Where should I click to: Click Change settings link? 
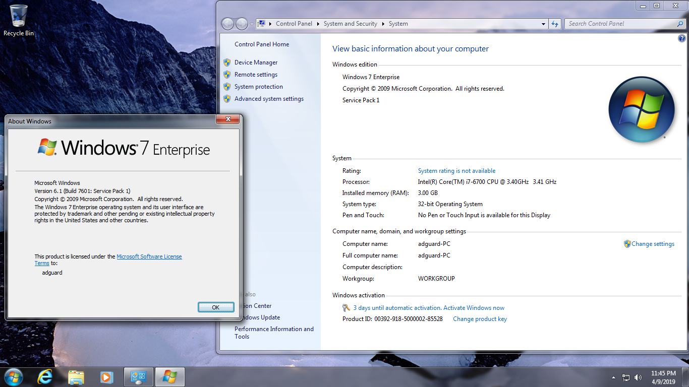653,244
